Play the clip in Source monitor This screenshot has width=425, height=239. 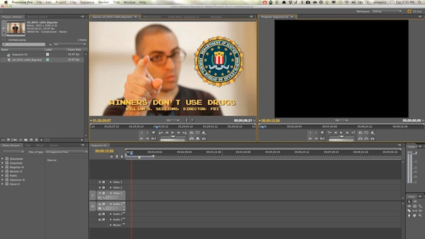point(173,133)
